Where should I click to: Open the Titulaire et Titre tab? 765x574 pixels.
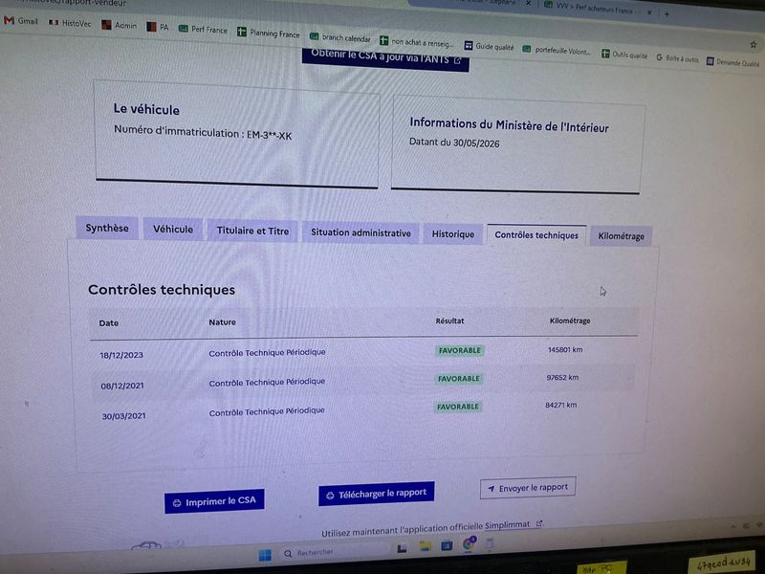[x=252, y=231]
